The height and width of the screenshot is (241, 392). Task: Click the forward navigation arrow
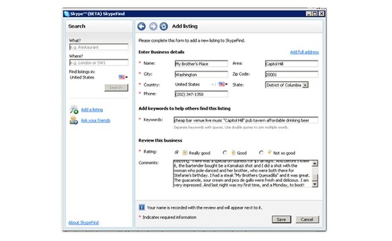[152, 26]
